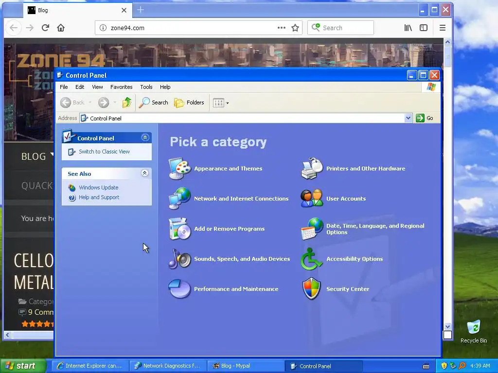Open Printers and Other Hardware icon
Screen dimensions: 498x373
pyautogui.click(x=312, y=169)
